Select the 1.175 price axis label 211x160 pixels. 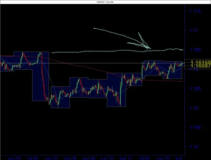click(x=195, y=11)
